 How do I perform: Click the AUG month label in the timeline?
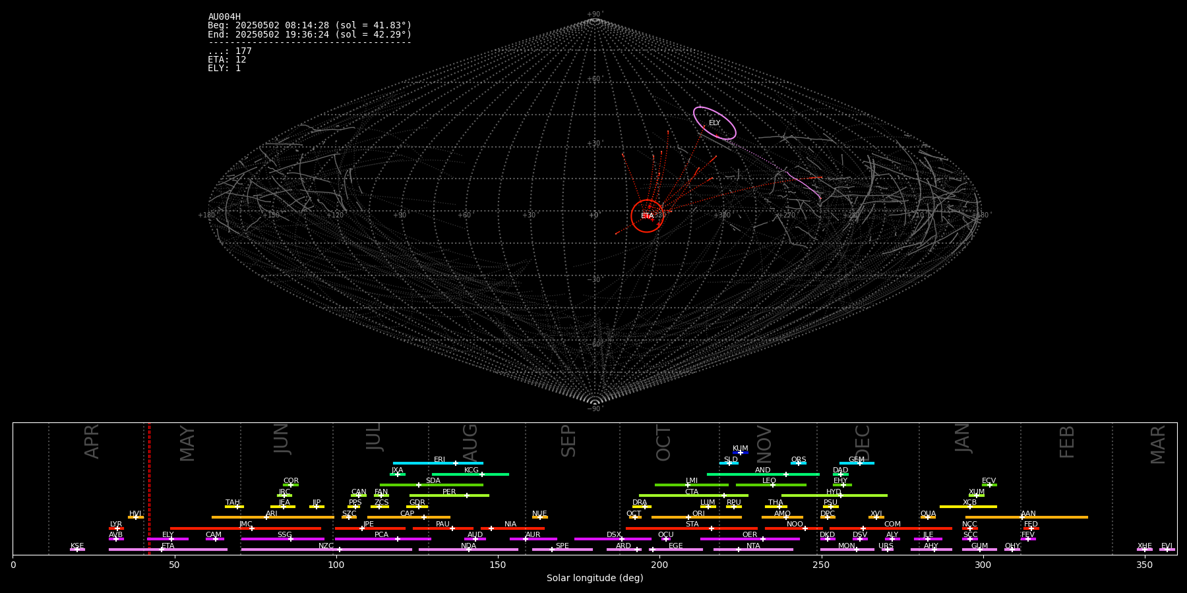(470, 441)
